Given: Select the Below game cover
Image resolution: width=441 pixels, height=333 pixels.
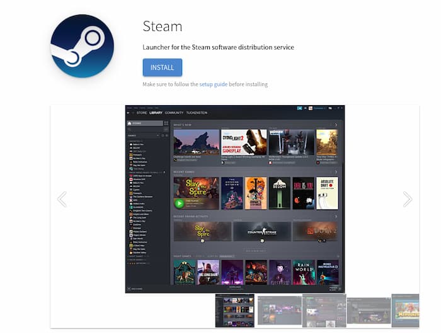Looking at the screenshot, I should [x=279, y=193].
